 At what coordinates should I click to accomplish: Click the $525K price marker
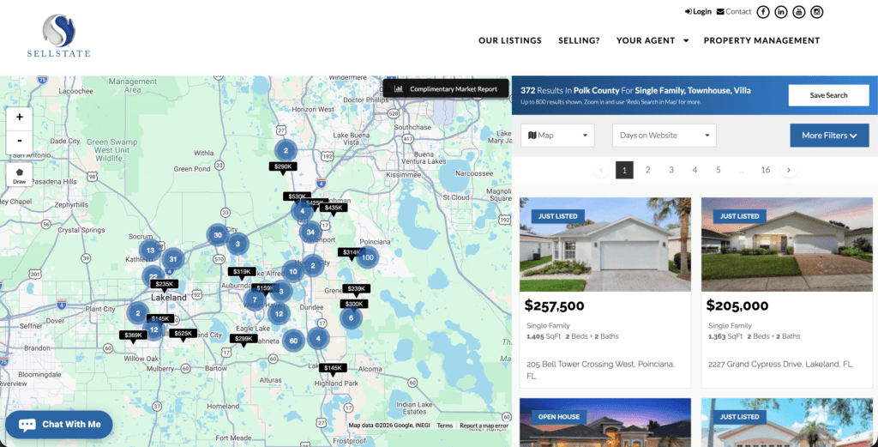coord(183,334)
